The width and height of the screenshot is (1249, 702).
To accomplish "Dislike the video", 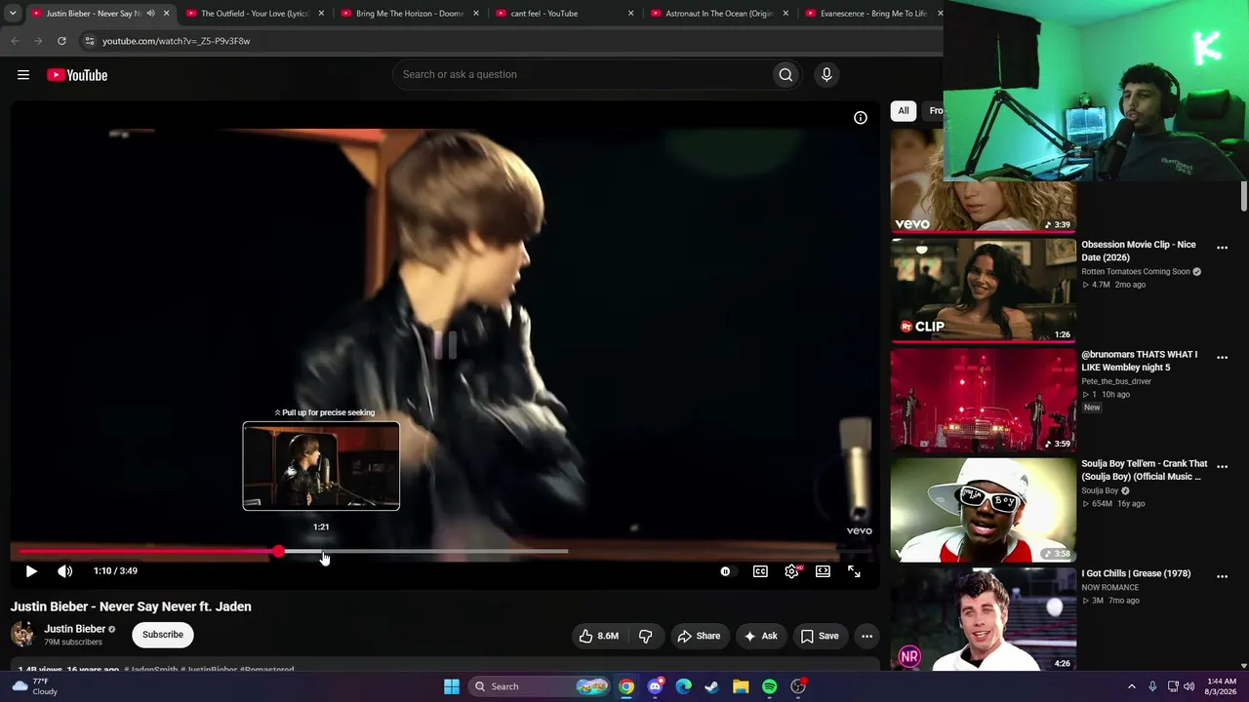I will [x=645, y=636].
